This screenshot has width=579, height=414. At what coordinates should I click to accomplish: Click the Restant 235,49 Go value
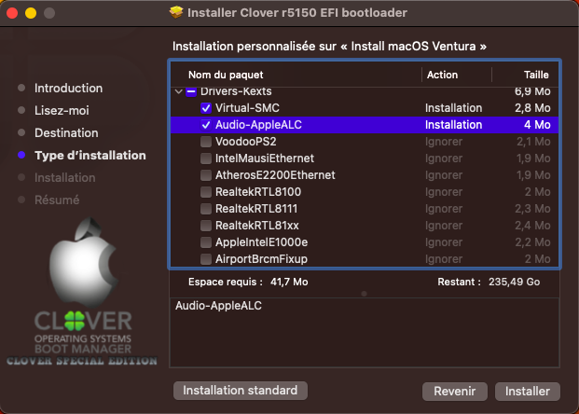(x=514, y=282)
